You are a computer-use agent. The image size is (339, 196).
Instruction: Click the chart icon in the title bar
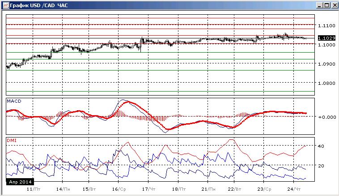(6, 5)
